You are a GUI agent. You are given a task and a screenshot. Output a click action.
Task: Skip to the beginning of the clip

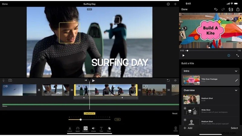[86, 80]
